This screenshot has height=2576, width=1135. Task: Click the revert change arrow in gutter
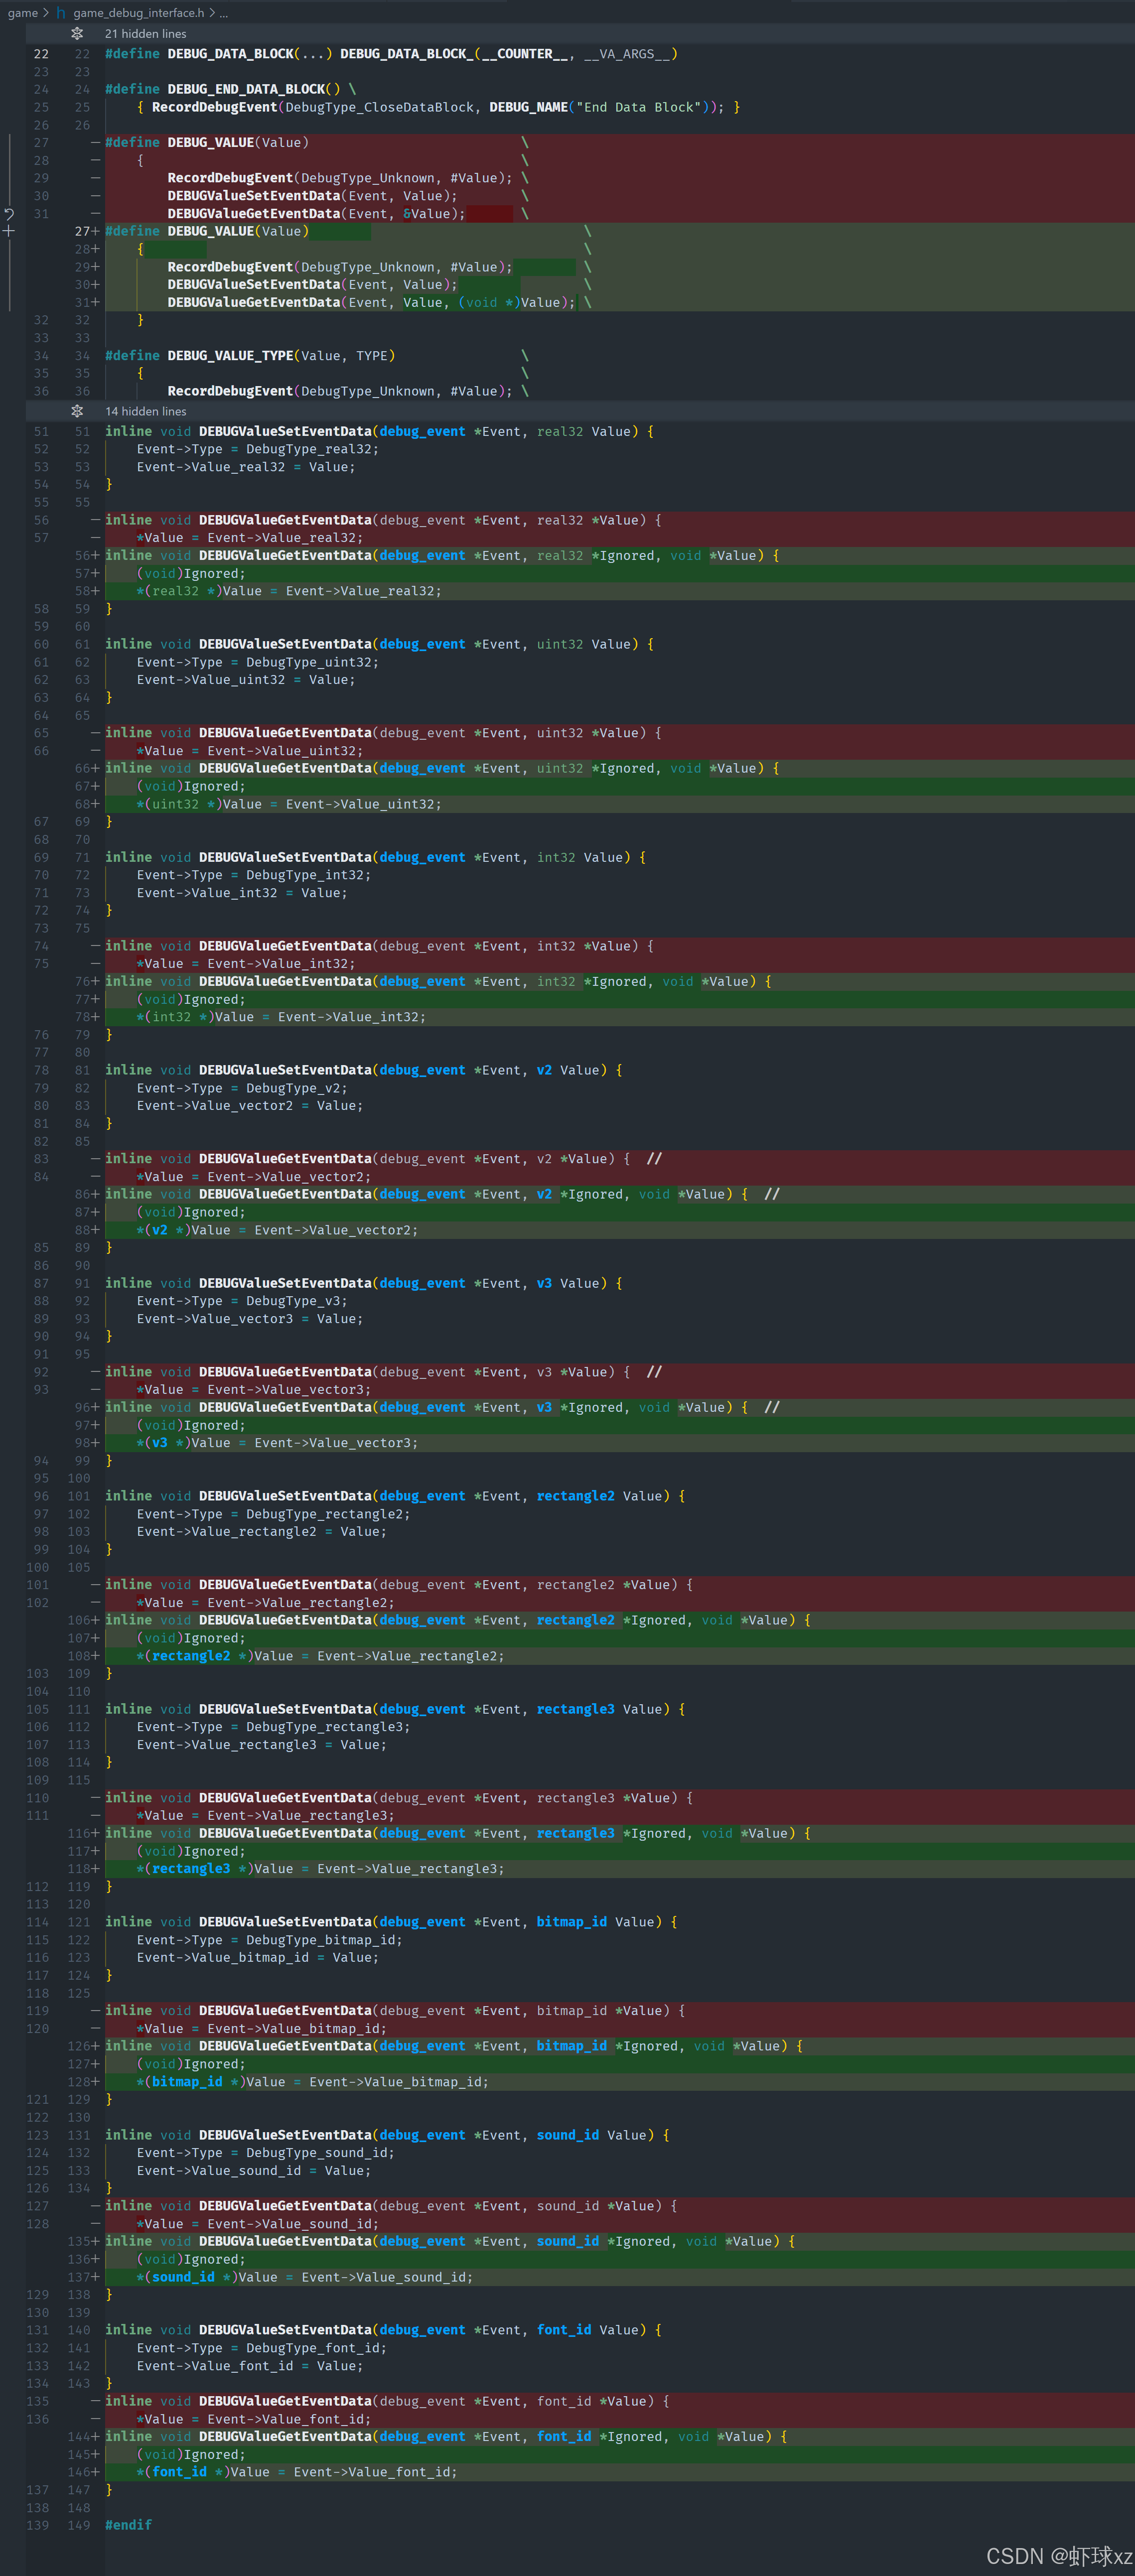[x=9, y=214]
